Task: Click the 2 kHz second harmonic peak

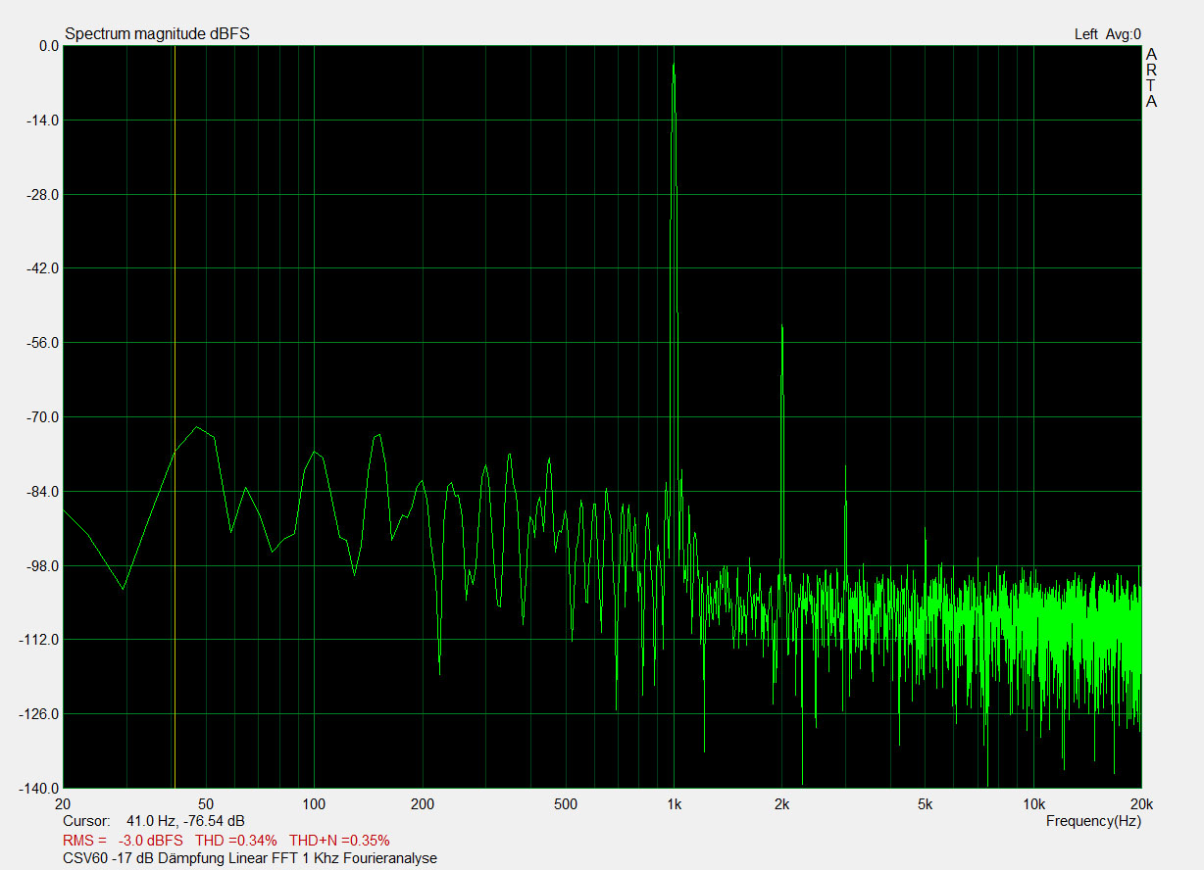Action: point(781,327)
